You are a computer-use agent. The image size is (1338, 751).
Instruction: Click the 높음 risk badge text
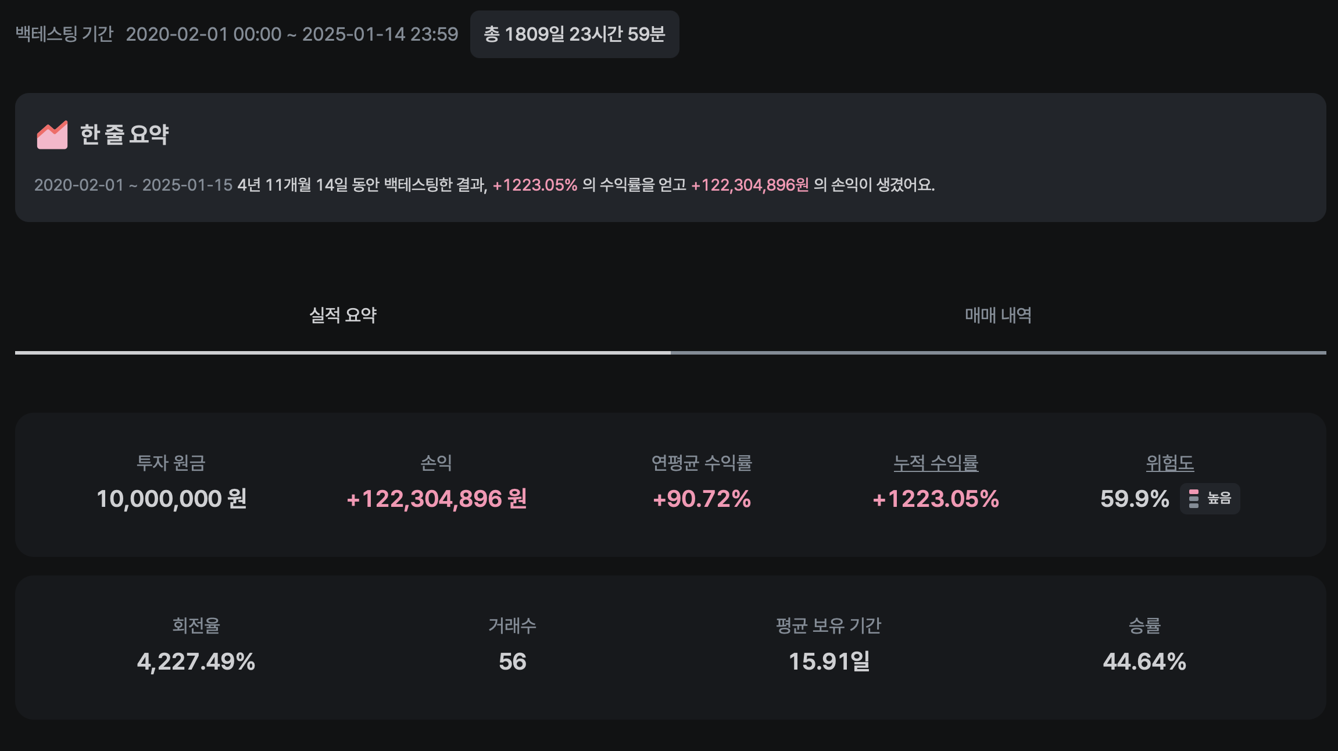[x=1219, y=499]
